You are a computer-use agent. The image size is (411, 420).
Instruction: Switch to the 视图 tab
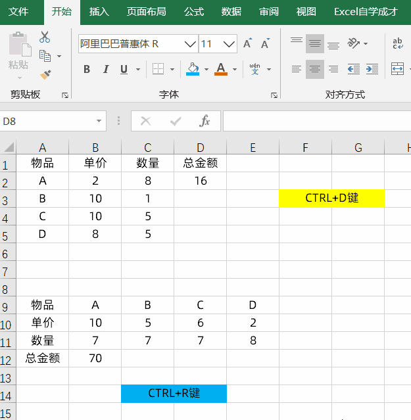tap(306, 12)
